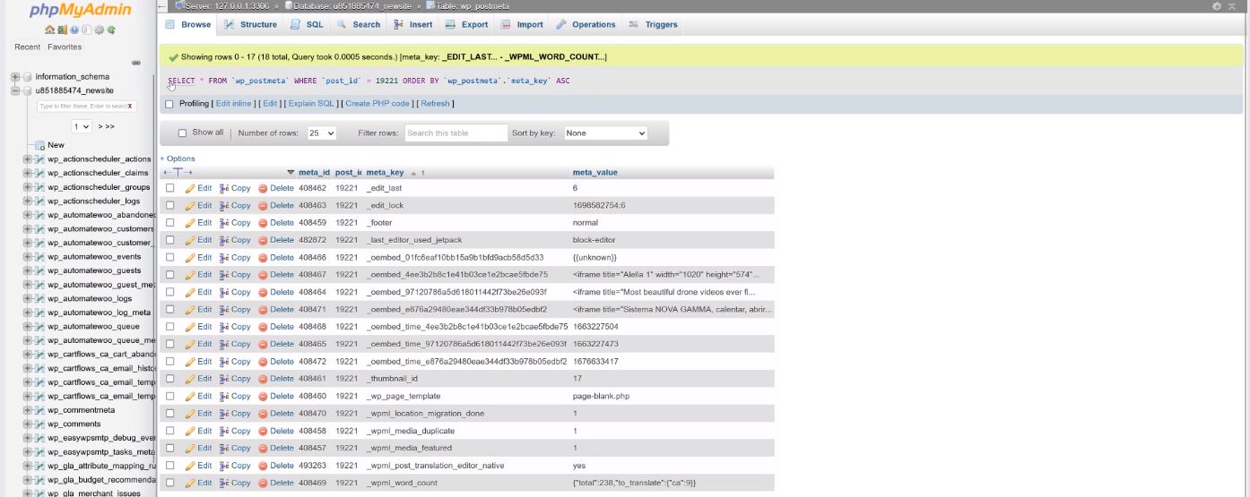Open wp_comments table structure icon

[x=39, y=424]
